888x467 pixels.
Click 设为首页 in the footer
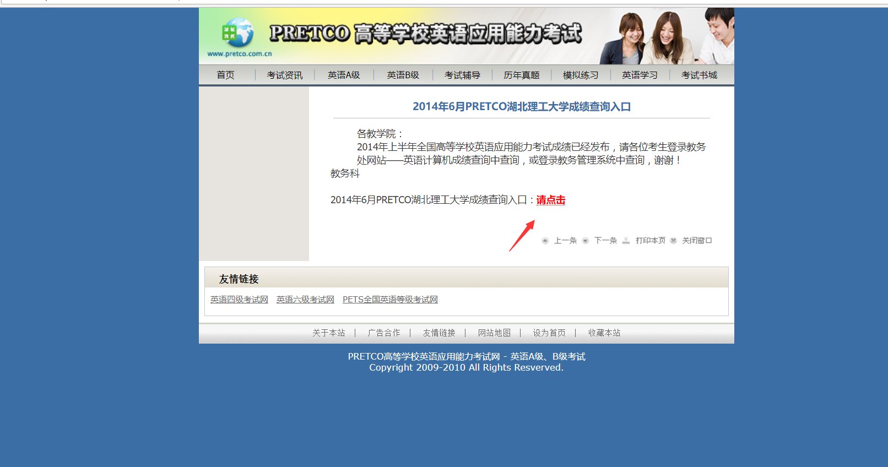click(549, 333)
